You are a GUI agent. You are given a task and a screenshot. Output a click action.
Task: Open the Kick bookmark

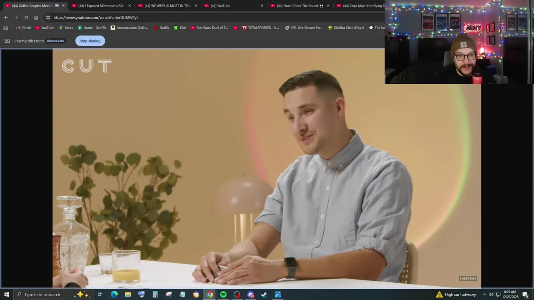(x=180, y=28)
